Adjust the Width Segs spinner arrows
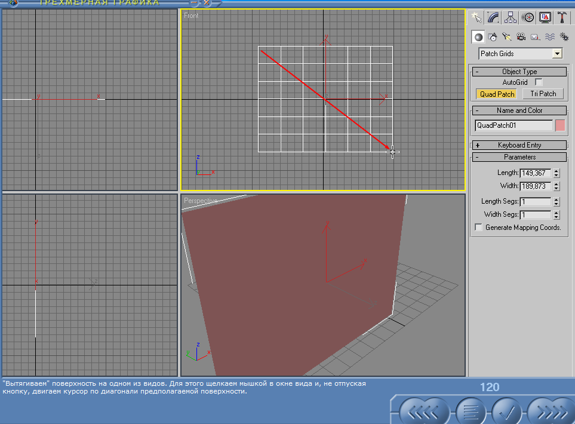The width and height of the screenshot is (575, 424). coord(556,215)
